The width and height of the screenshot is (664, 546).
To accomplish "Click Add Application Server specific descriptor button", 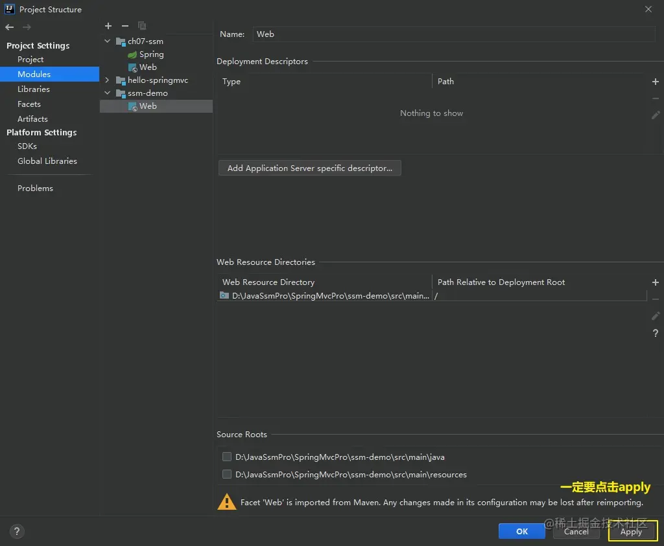I will pos(309,168).
